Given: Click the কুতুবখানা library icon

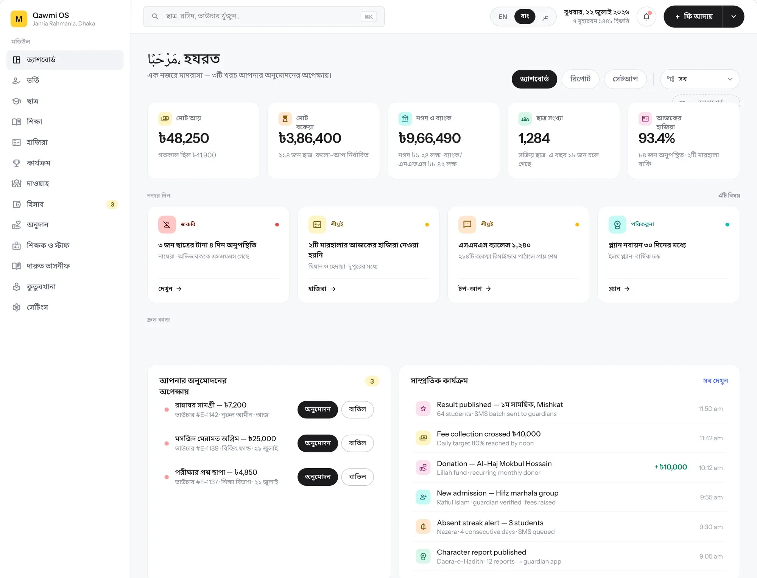Looking at the screenshot, I should (x=16, y=287).
